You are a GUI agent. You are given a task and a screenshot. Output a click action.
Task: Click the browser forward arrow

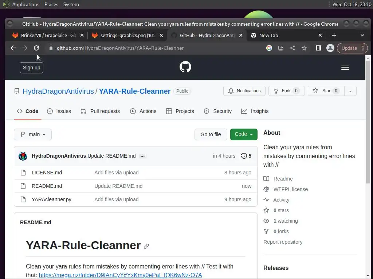pyautogui.click(x=25, y=48)
